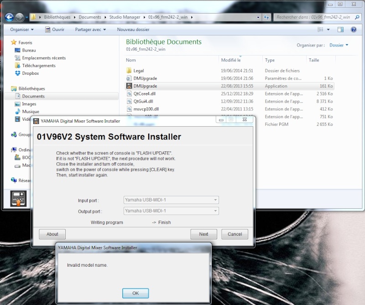Viewport: 365px width, 305px height.
Task: Click the folder icon in the address bar
Action: [x=33, y=17]
